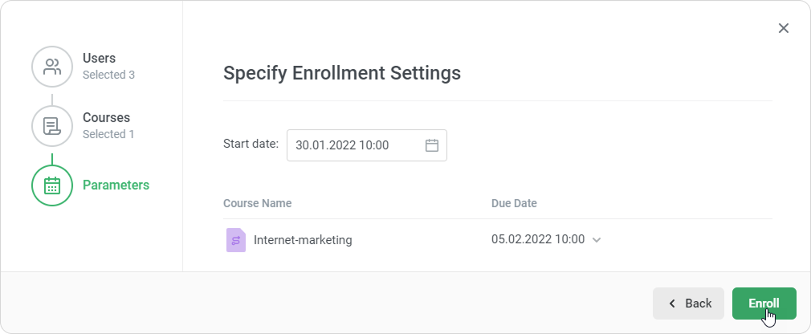
Task: Click the Course Name column header
Action: click(x=257, y=203)
